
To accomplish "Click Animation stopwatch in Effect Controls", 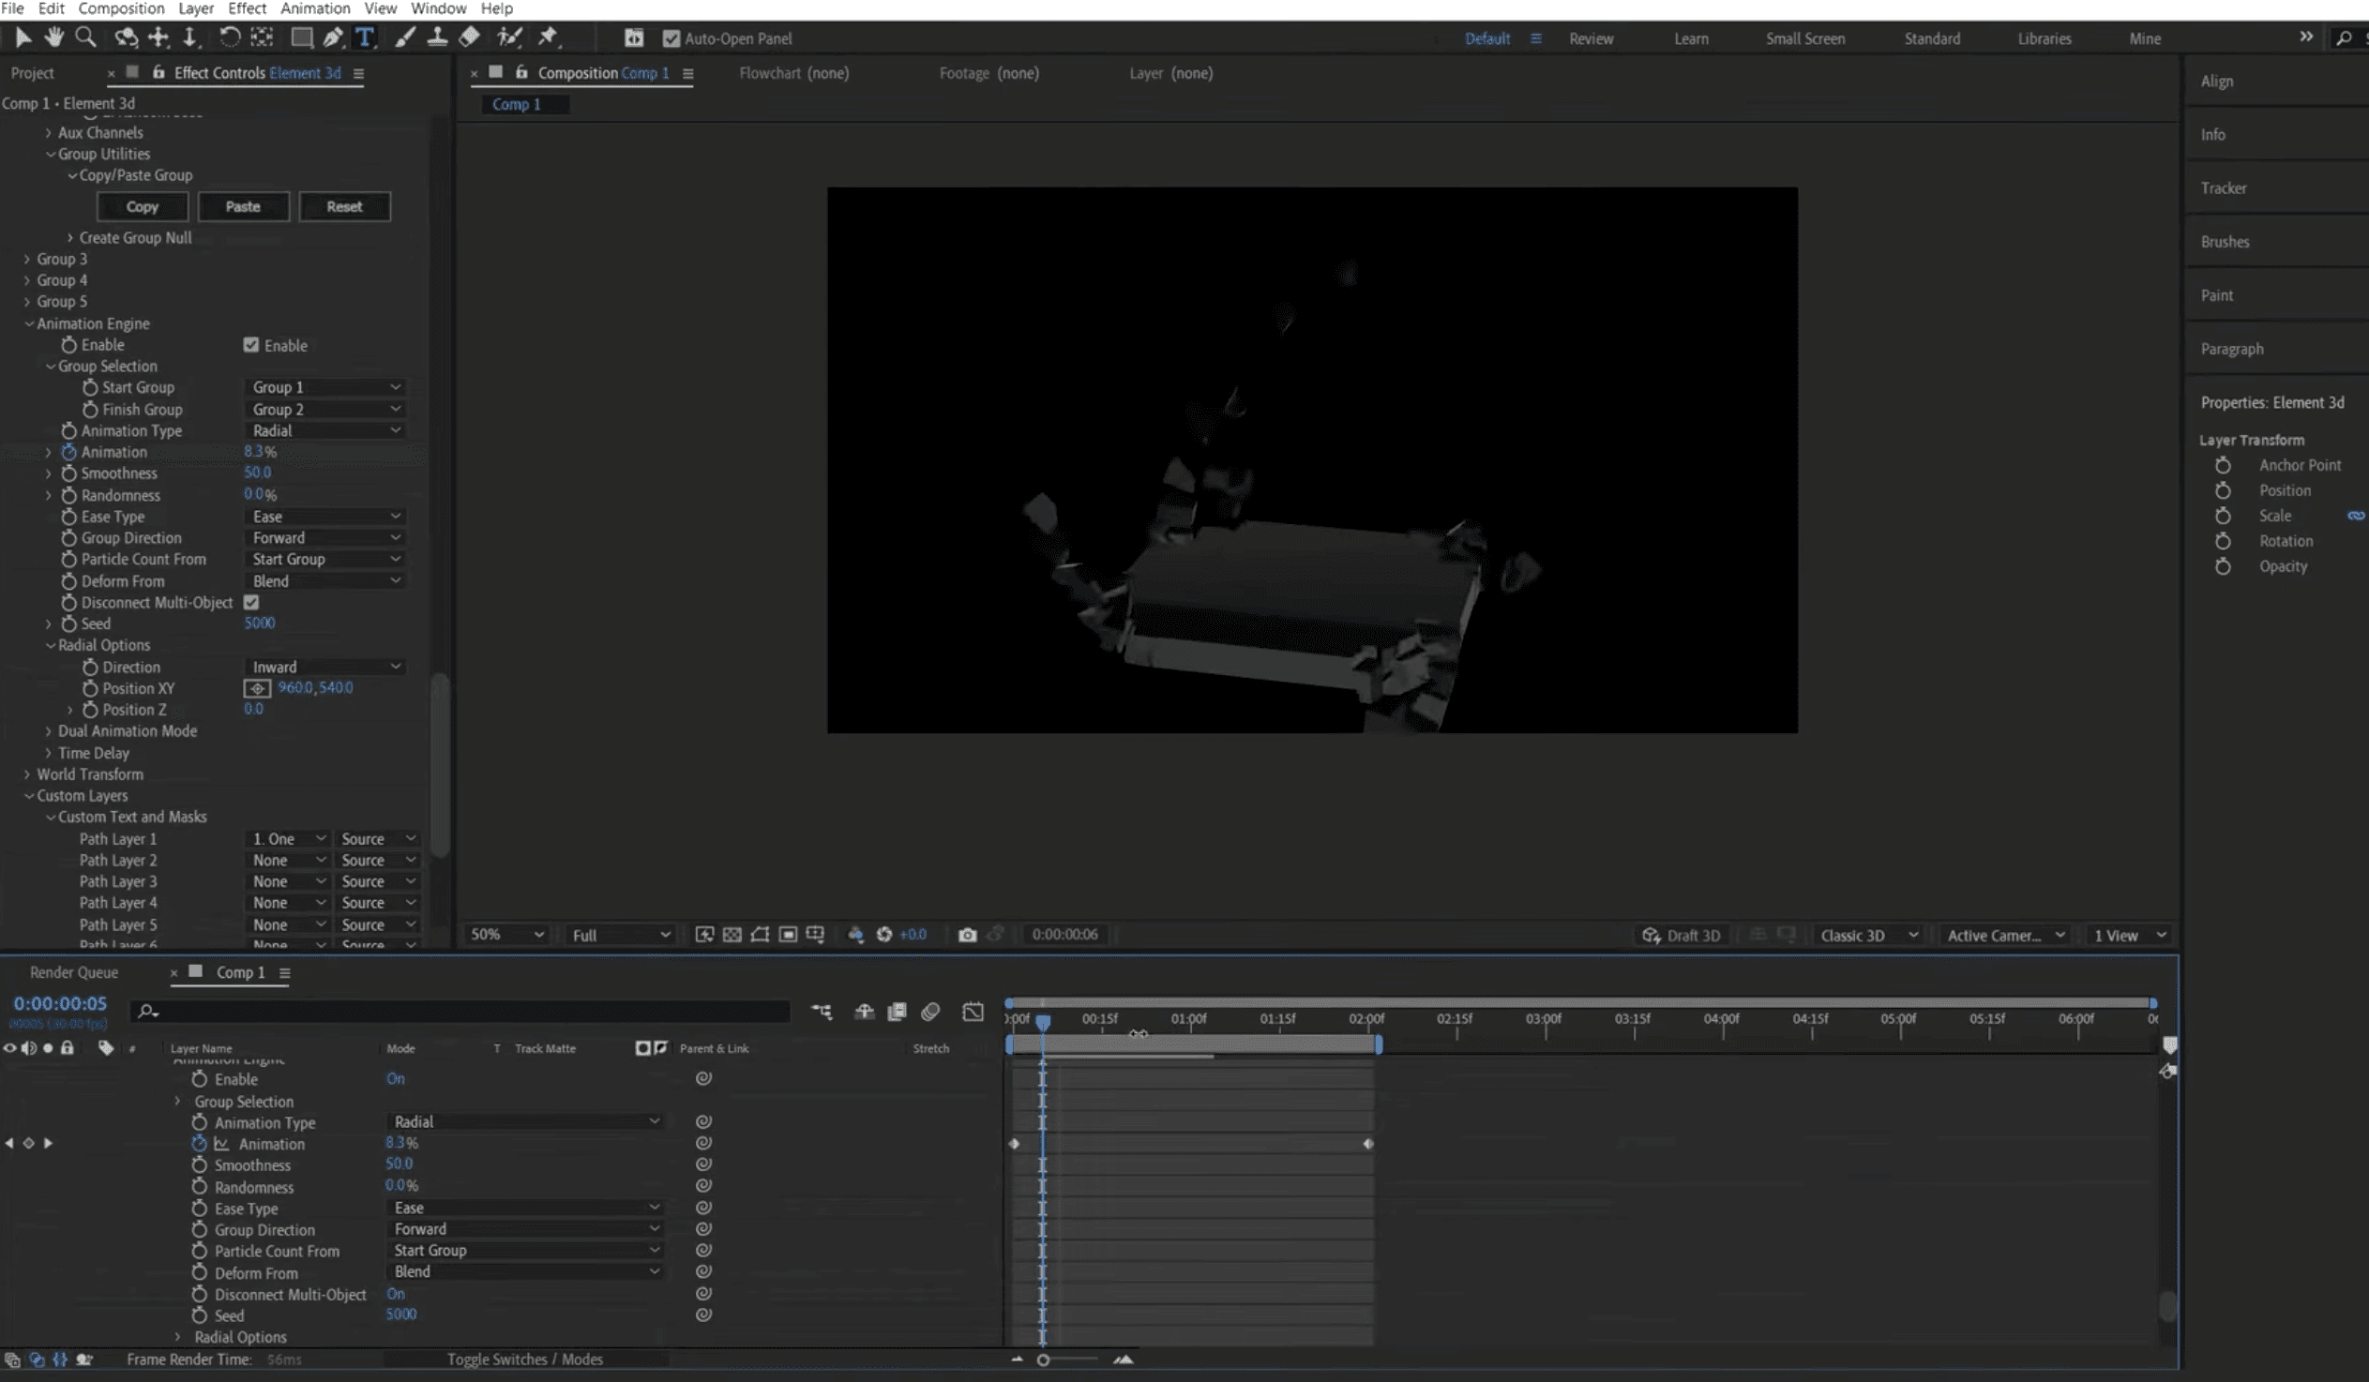I will [68, 452].
